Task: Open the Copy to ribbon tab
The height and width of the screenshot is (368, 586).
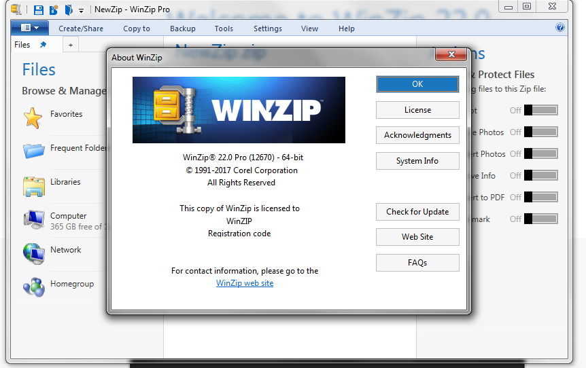Action: click(137, 29)
